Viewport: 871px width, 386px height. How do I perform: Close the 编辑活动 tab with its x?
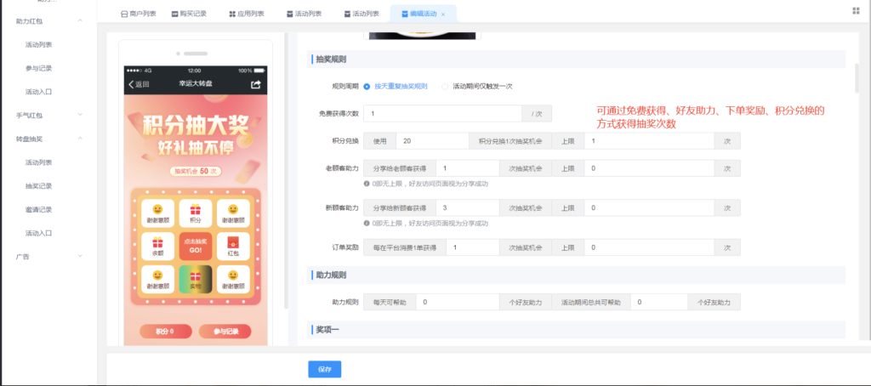pos(443,14)
